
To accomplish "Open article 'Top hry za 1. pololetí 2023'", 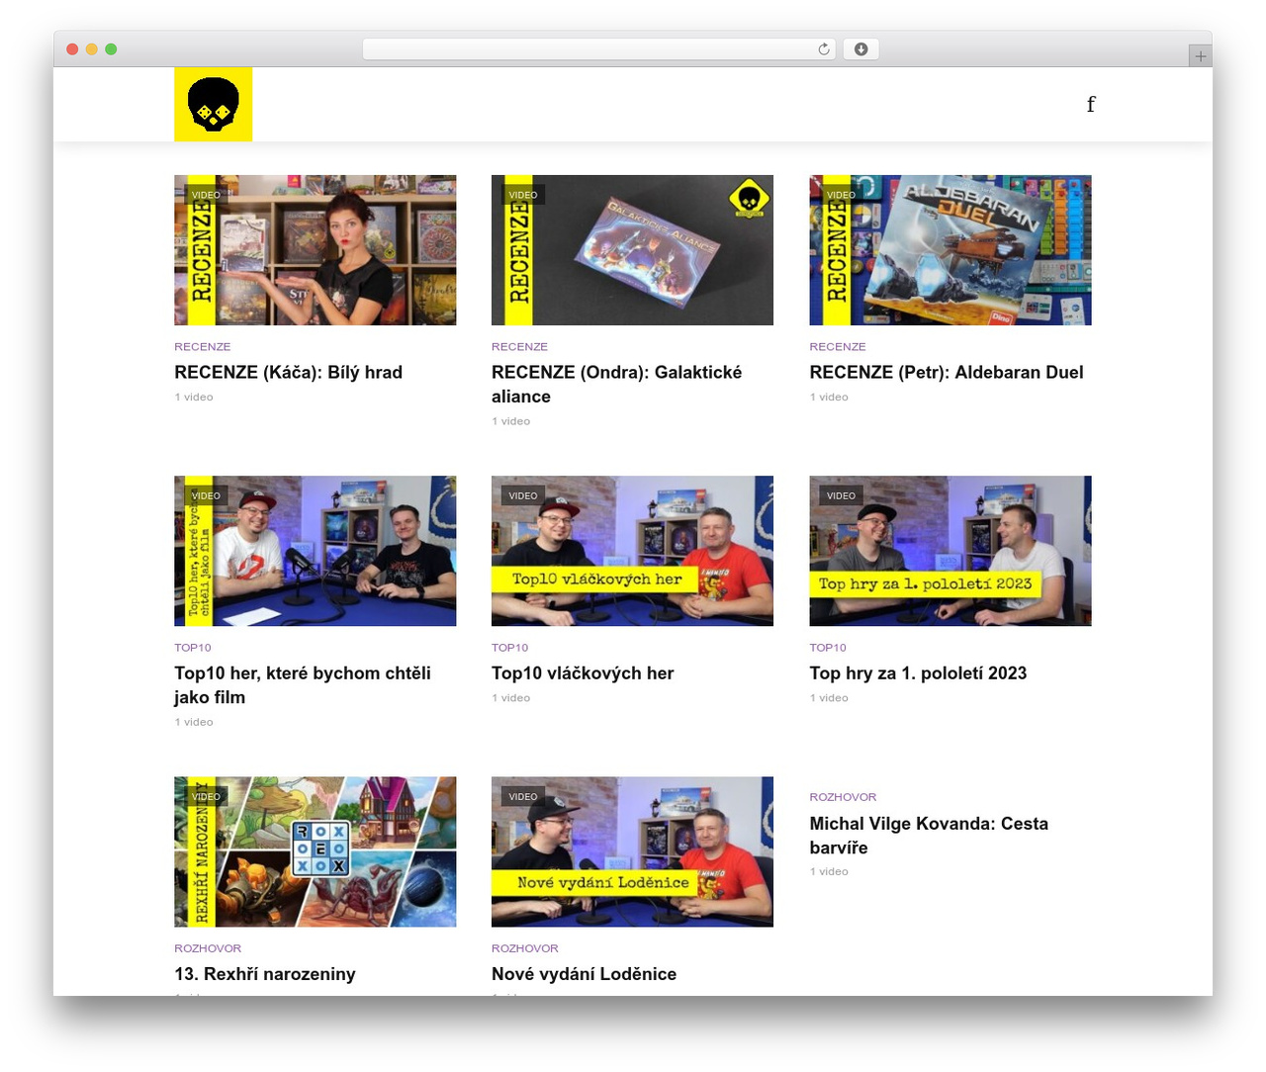I will click(918, 673).
